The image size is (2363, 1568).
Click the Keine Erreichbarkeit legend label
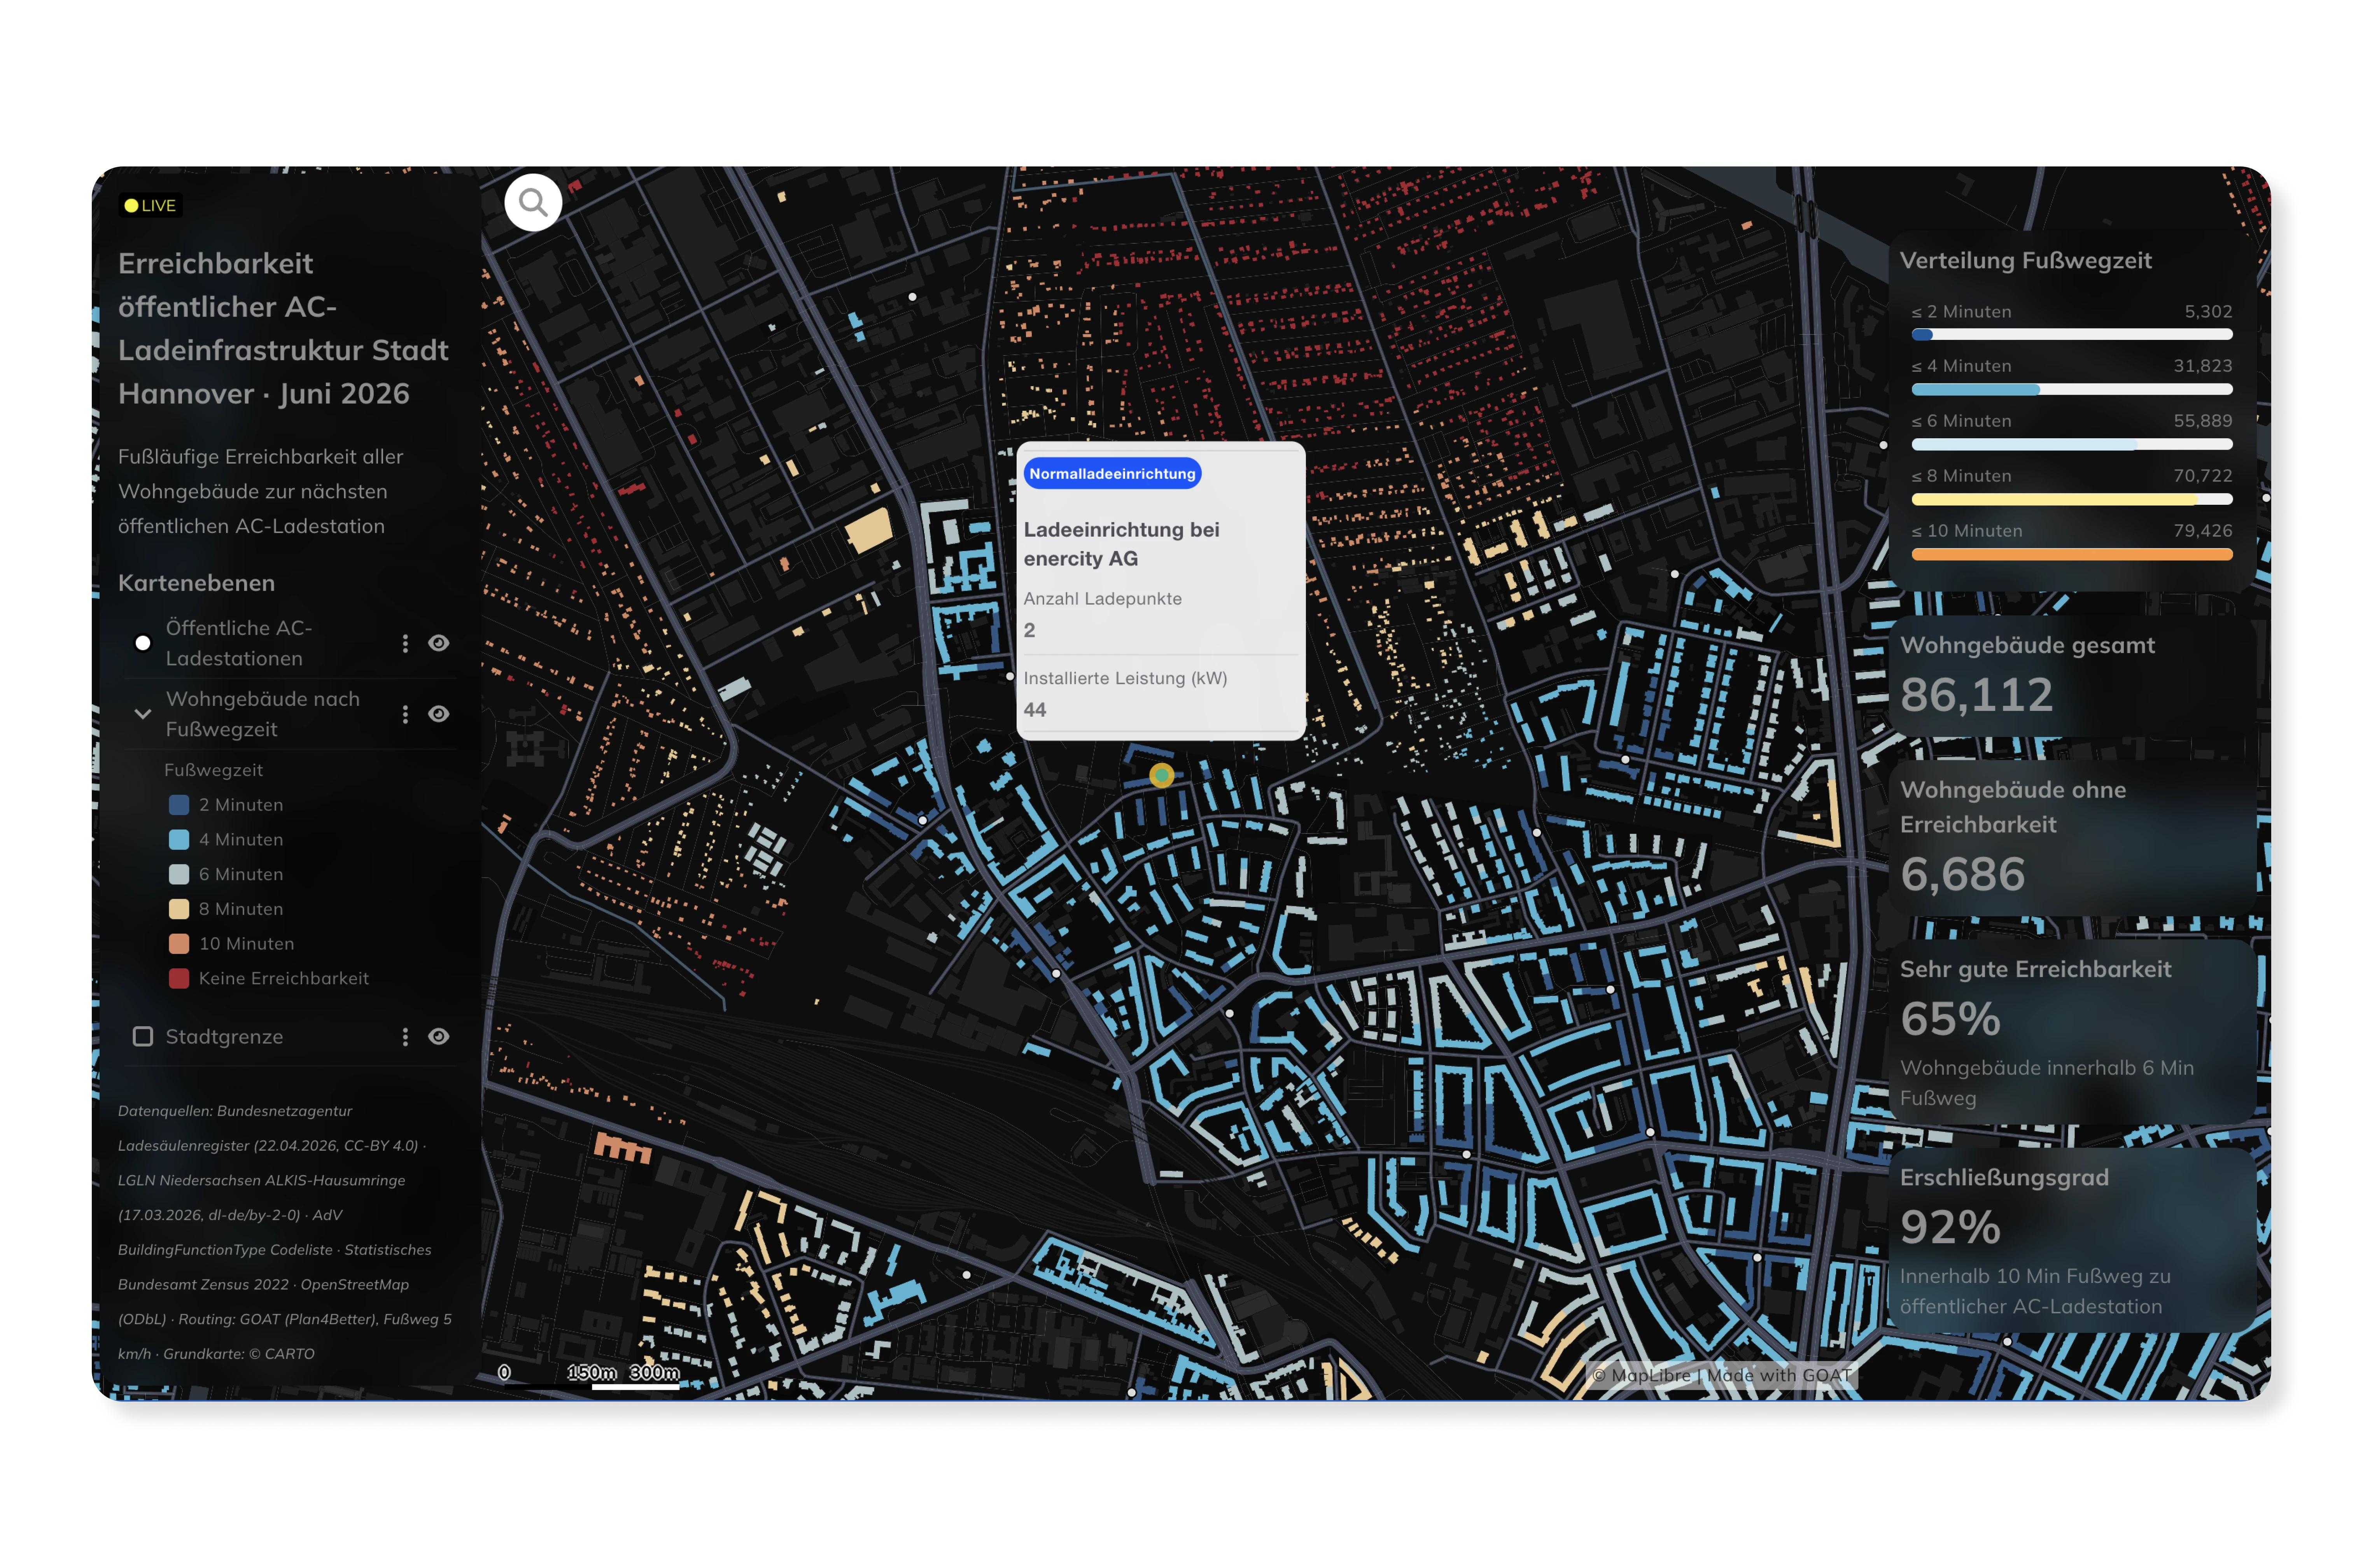tap(284, 978)
